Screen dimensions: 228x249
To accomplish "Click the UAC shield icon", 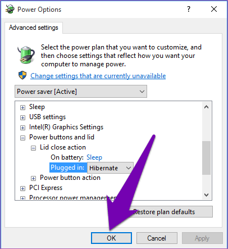I will (x=22, y=75).
